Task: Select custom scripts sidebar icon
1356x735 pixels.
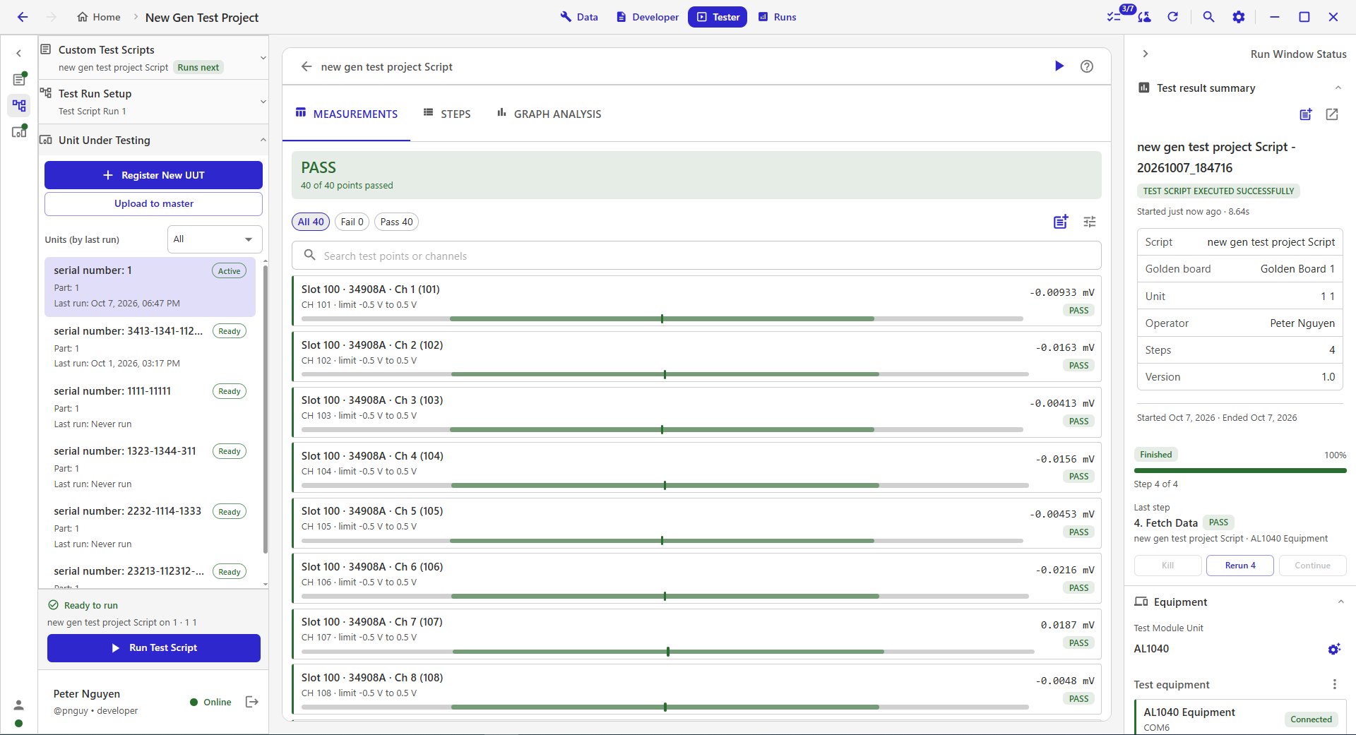Action: pyautogui.click(x=19, y=79)
